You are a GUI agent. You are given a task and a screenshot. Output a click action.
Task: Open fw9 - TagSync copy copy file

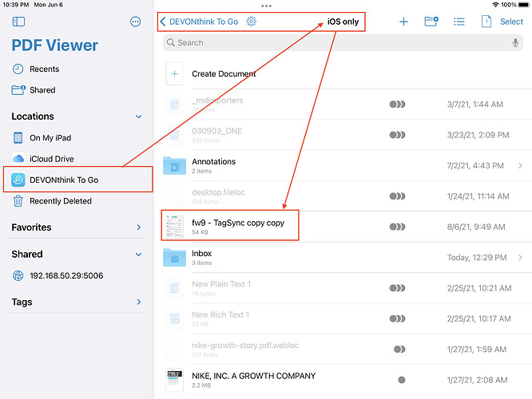[x=343, y=227]
